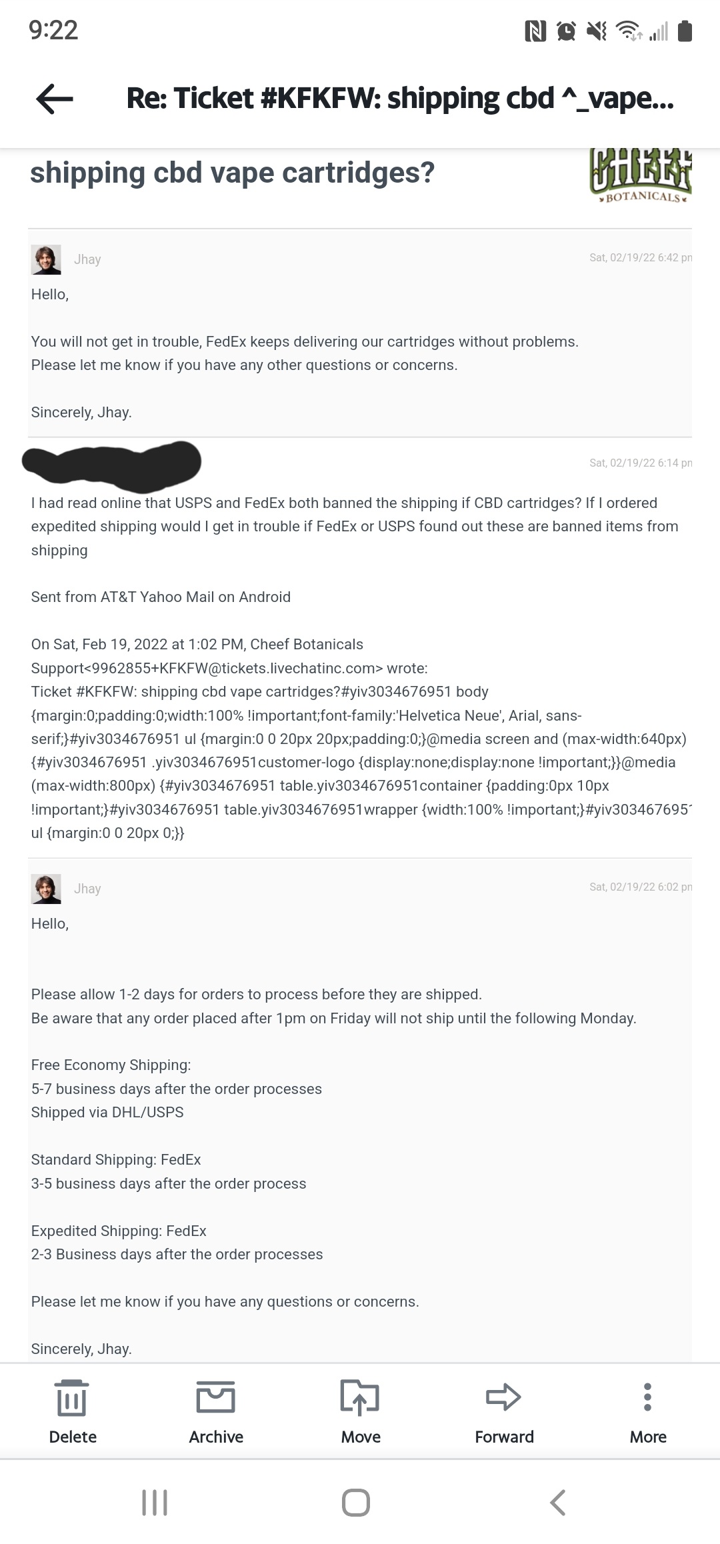
Task: Tap the email subject title in header
Action: 400,99
